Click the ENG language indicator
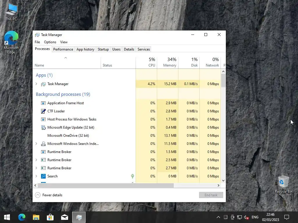Image resolution: width=298 pixels, height=223 pixels. [255, 217]
